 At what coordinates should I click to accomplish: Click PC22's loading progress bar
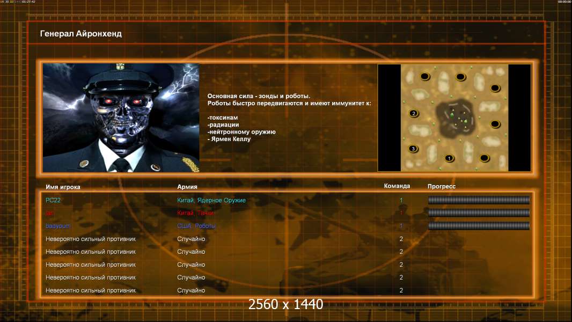tap(479, 200)
